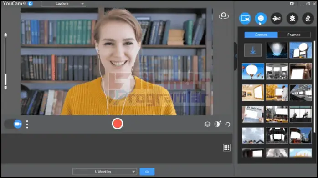Open the Capture mode dropdown
Image resolution: width=318 pixels, height=178 pixels.
point(63,4)
